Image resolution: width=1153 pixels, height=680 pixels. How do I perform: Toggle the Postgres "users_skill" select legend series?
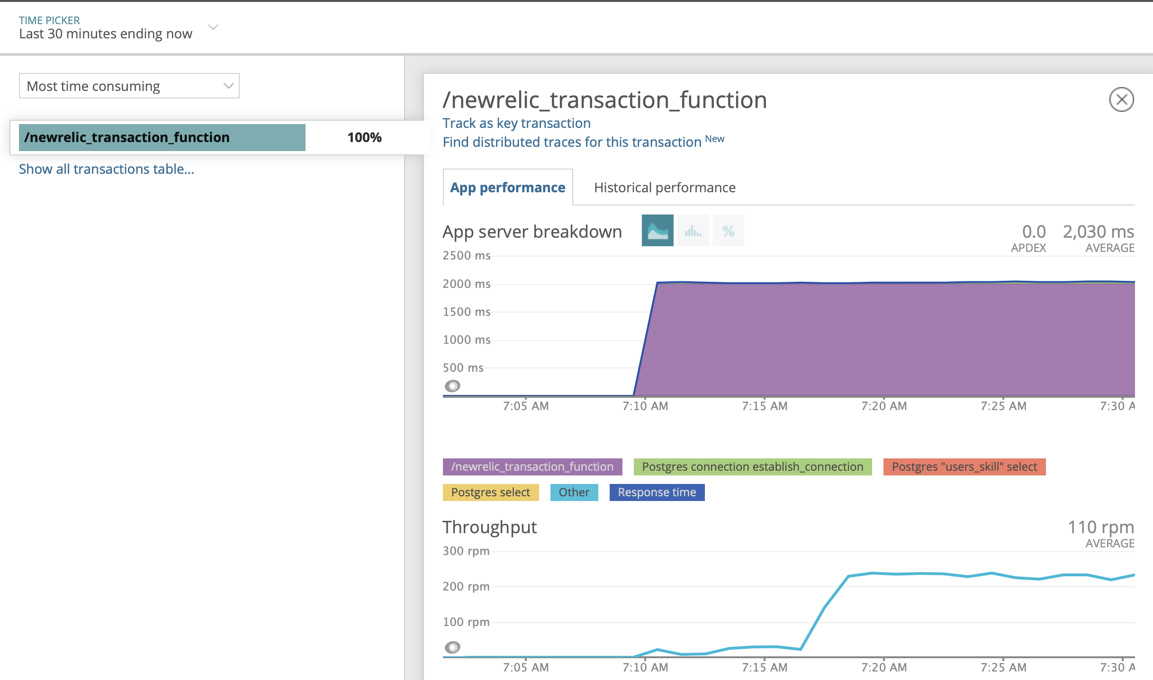[x=964, y=466]
